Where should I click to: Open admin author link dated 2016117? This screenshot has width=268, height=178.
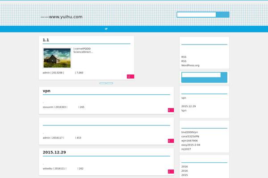click(x=46, y=138)
